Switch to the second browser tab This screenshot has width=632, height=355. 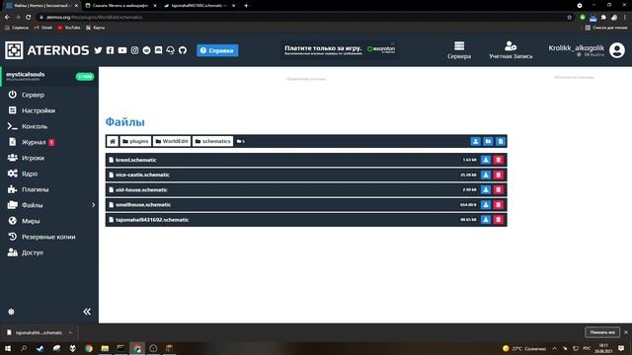(x=120, y=6)
